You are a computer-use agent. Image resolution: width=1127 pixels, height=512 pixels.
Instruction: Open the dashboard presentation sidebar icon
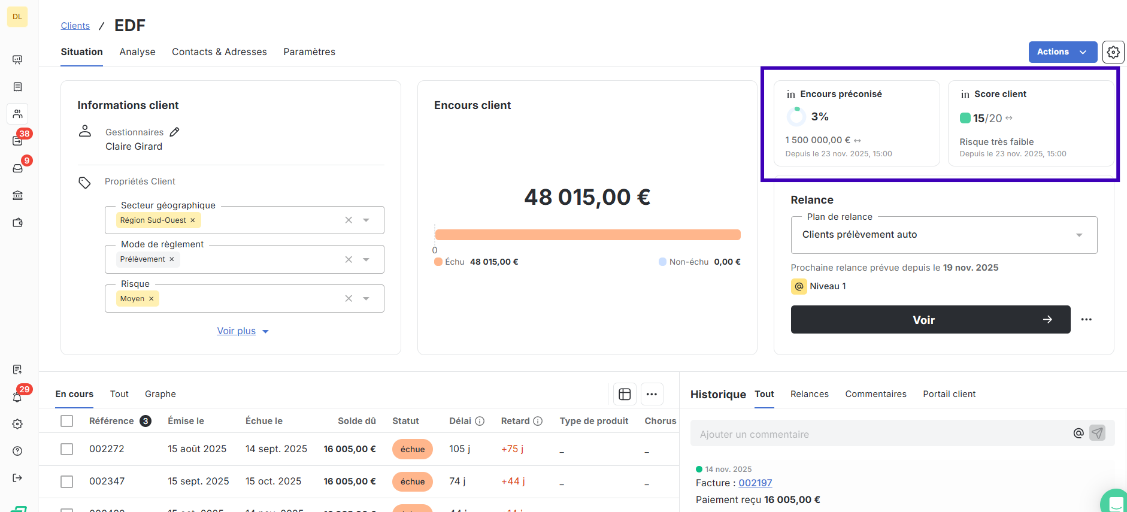(17, 59)
